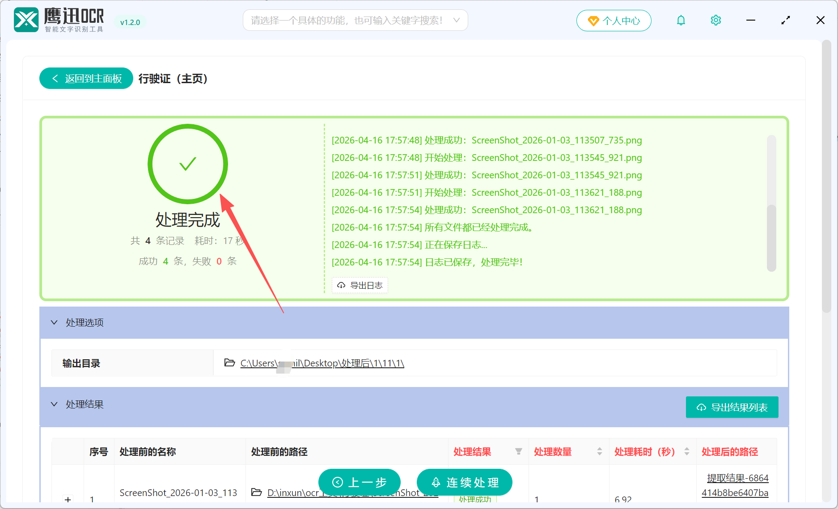
Task: Click the log panel scrollbar
Action: 771,238
